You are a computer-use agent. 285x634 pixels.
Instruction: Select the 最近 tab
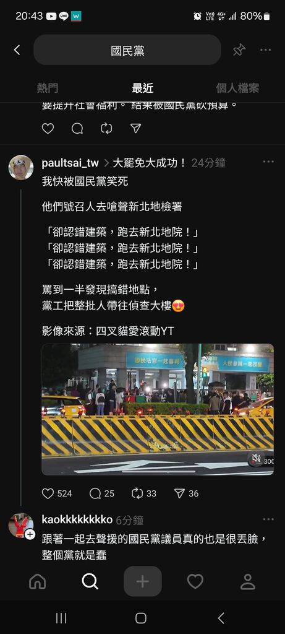click(x=142, y=88)
